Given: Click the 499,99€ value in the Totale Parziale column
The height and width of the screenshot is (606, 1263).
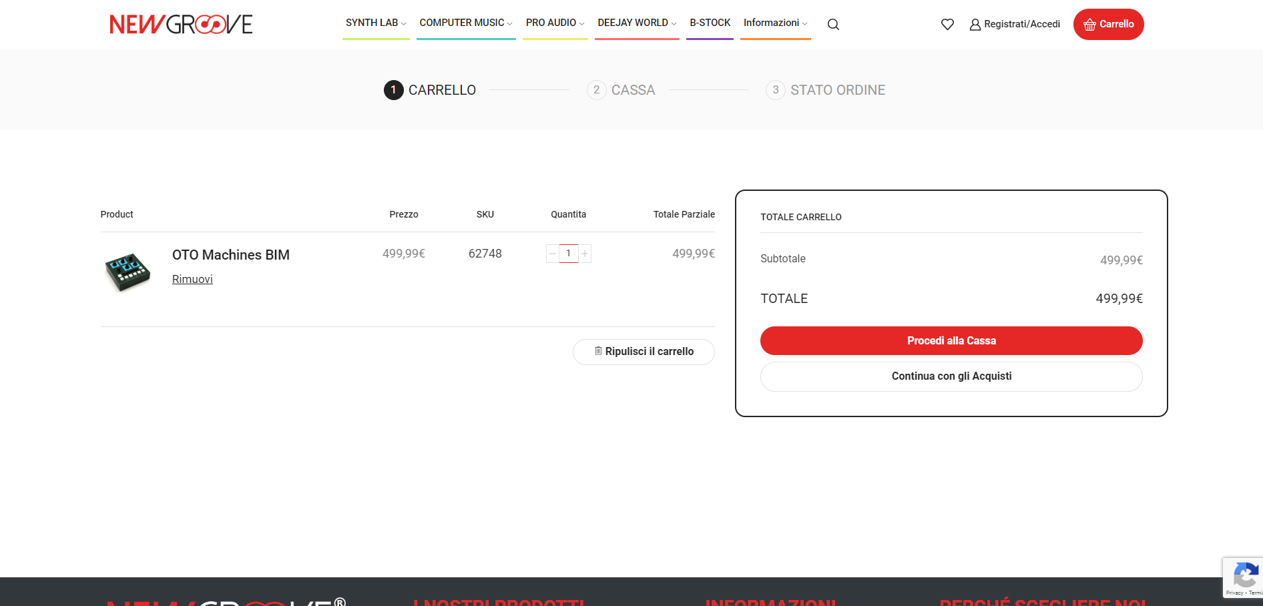Looking at the screenshot, I should 694,254.
